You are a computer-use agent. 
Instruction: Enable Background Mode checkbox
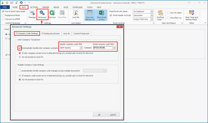pyautogui.click(x=3, y=15)
